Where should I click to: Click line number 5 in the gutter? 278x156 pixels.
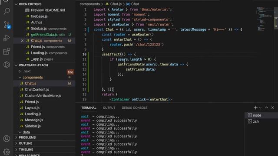click(85, 29)
